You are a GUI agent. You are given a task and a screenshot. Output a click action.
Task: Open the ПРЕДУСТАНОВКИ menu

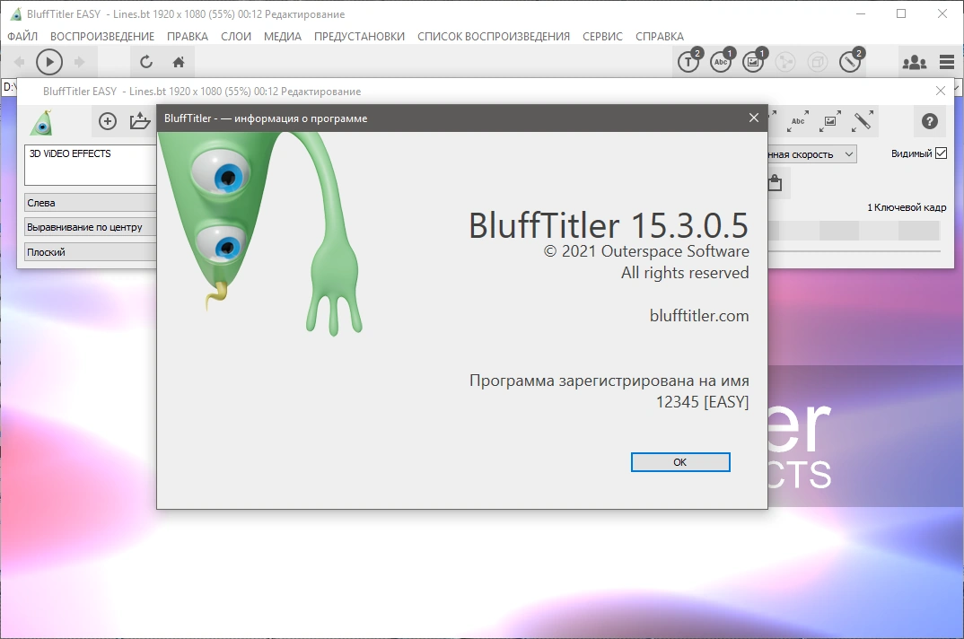(x=359, y=36)
